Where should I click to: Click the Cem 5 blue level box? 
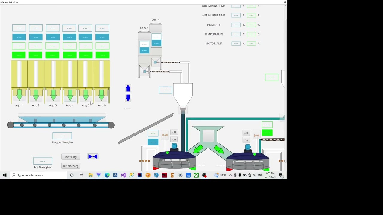pyautogui.click(x=144, y=50)
